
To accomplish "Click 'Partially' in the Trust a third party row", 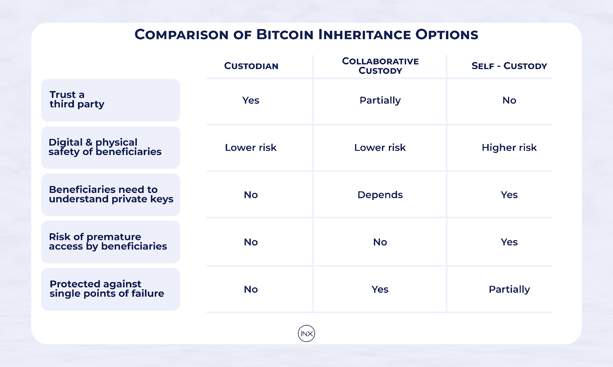I will (x=380, y=100).
